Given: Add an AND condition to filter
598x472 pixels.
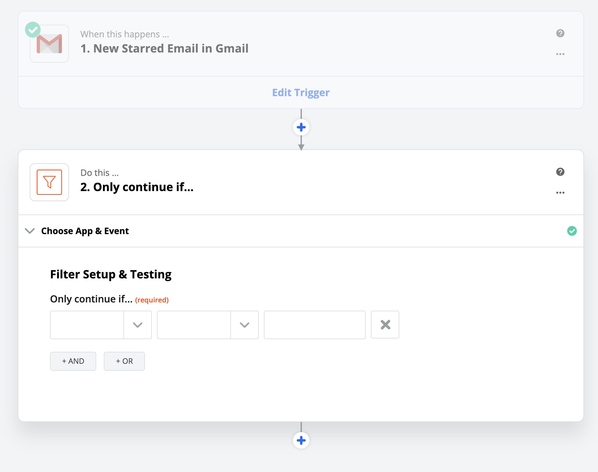Looking at the screenshot, I should point(73,361).
